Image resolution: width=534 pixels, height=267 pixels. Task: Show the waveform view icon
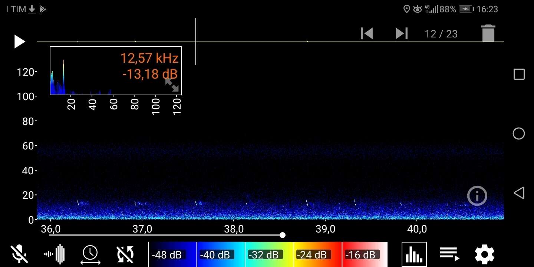pos(55,254)
